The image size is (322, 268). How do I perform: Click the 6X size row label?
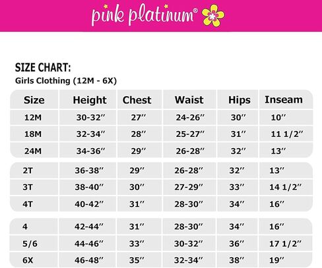pyautogui.click(x=28, y=260)
